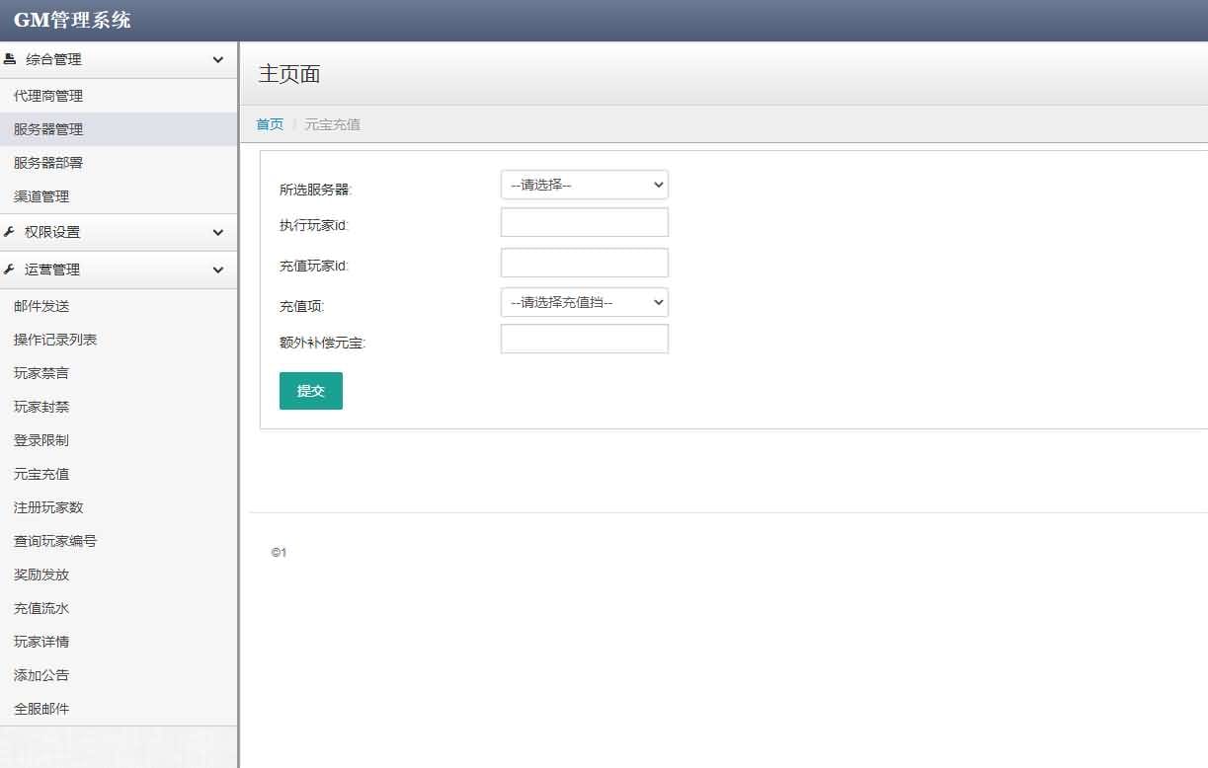Open 玩家封禁 management

[40, 407]
